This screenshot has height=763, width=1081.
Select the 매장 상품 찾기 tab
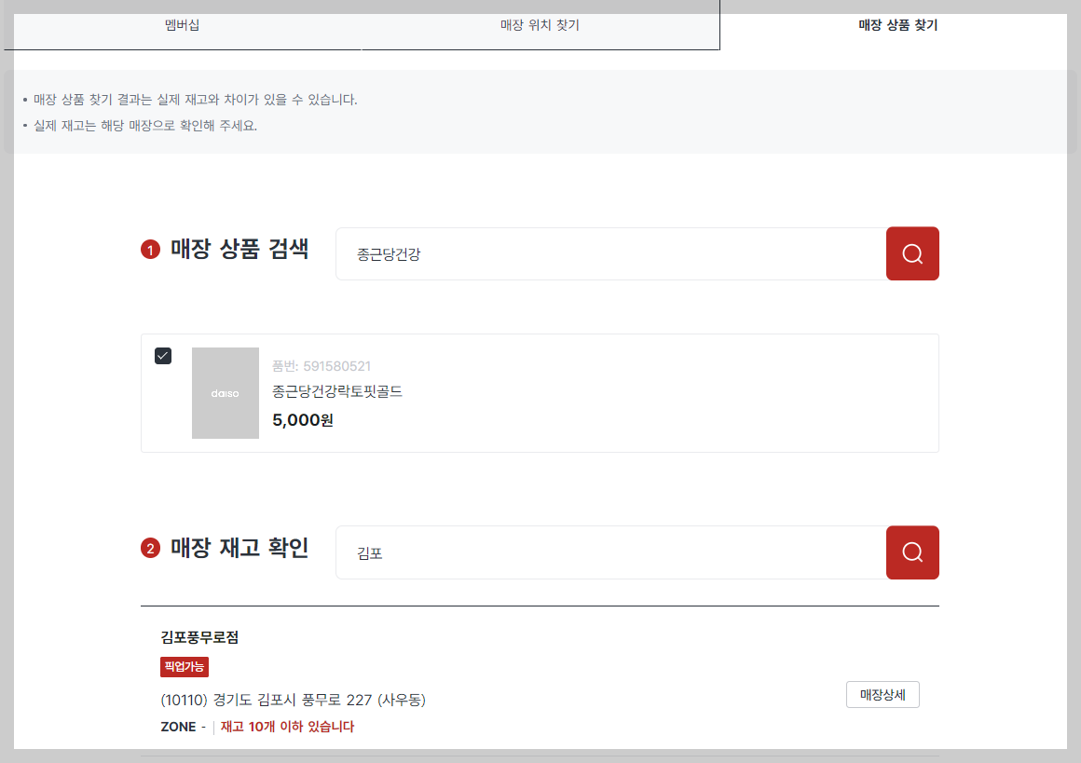pyautogui.click(x=897, y=25)
